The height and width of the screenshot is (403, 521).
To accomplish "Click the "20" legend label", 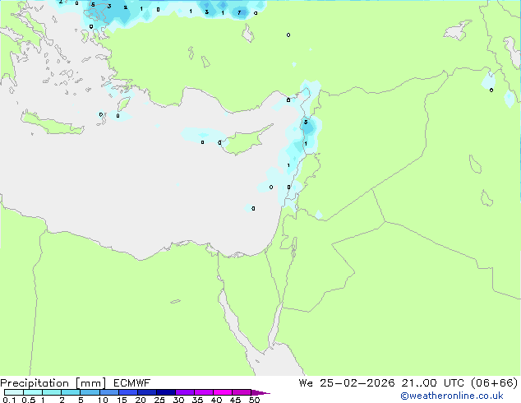I will [141, 400].
